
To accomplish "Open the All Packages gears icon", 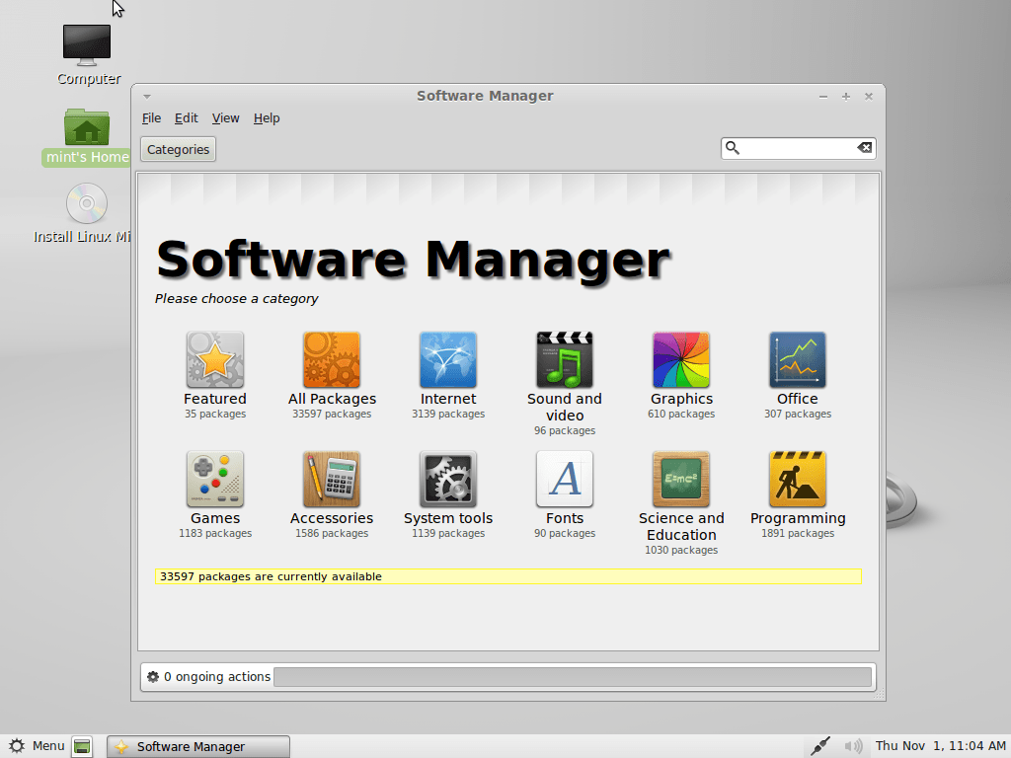I will pyautogui.click(x=332, y=359).
